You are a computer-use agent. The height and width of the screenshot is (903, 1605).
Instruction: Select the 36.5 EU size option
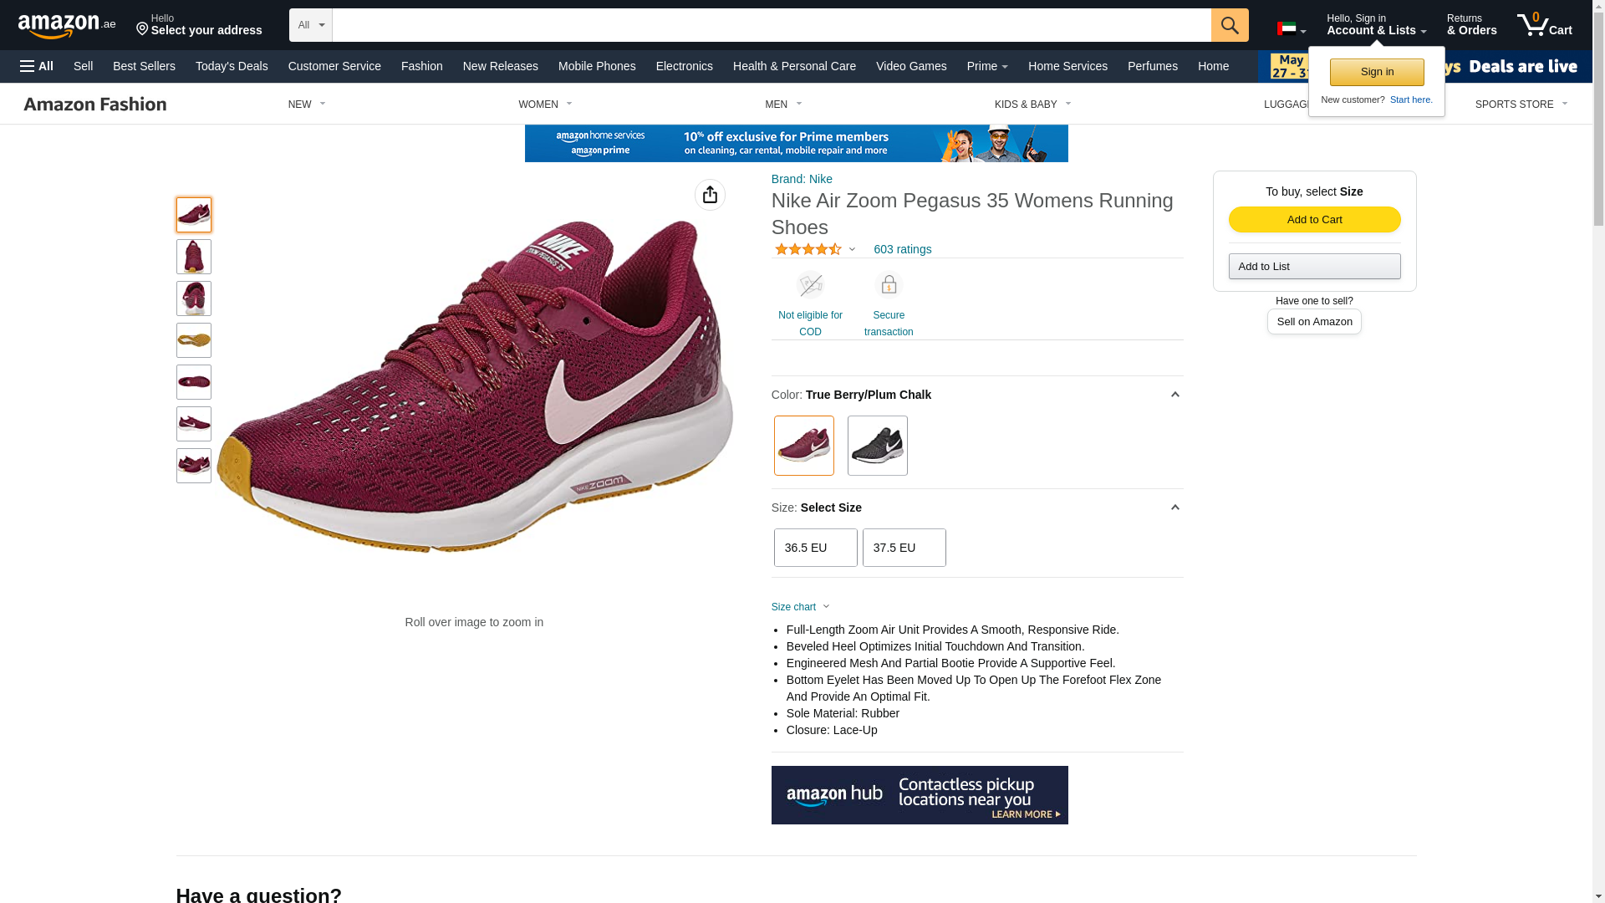click(815, 548)
